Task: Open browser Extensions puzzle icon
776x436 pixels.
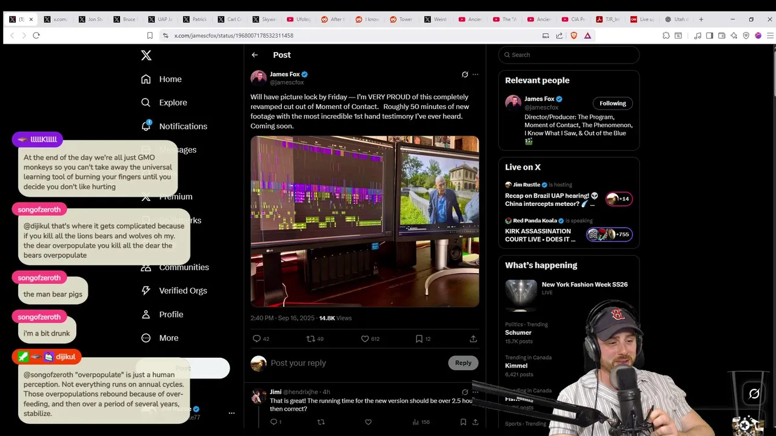Action: point(666,36)
